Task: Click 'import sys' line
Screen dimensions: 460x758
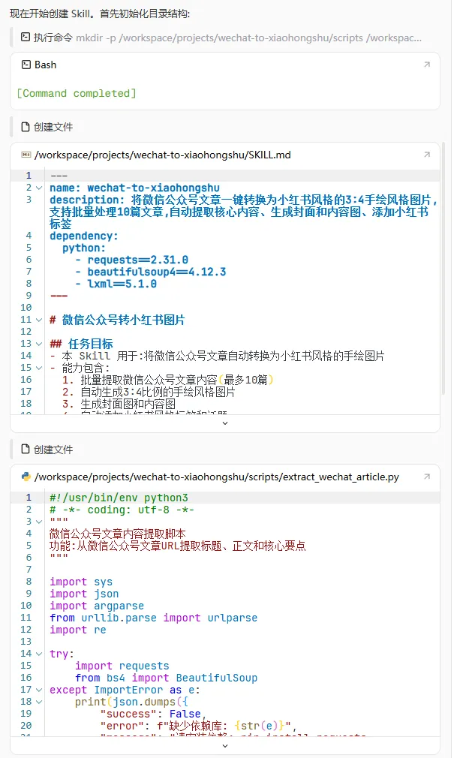Action: (81, 582)
